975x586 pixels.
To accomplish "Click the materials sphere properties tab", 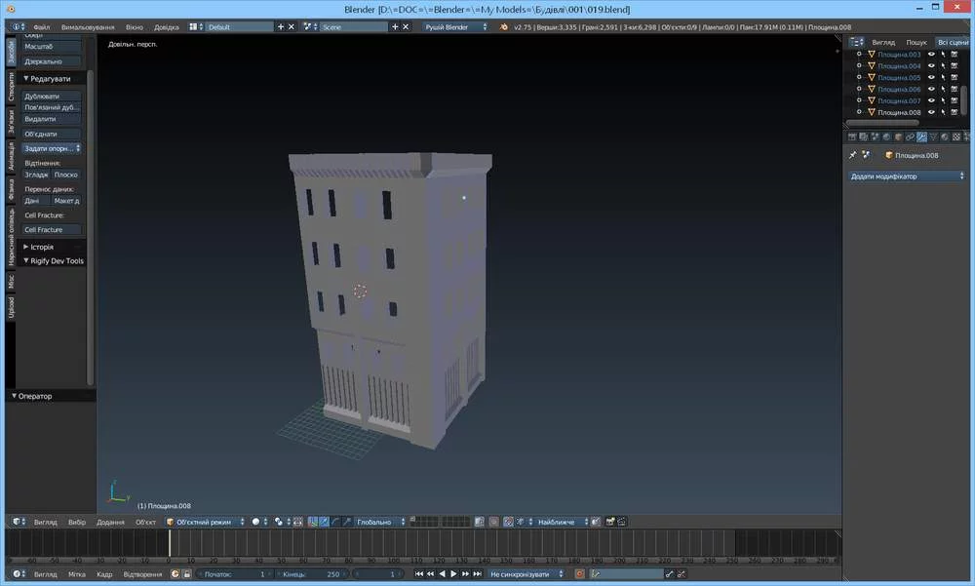I will click(x=945, y=137).
